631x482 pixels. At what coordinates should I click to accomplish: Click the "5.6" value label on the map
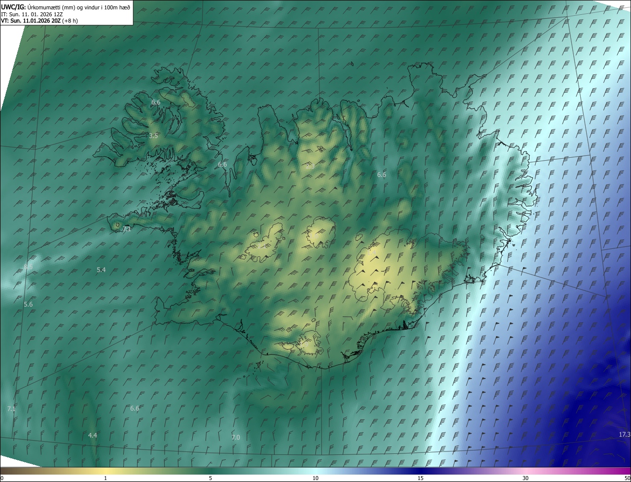click(28, 304)
